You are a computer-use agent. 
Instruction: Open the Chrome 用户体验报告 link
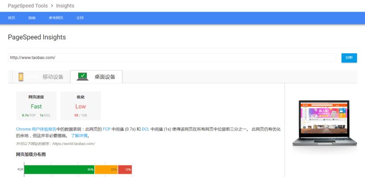pos(36,129)
